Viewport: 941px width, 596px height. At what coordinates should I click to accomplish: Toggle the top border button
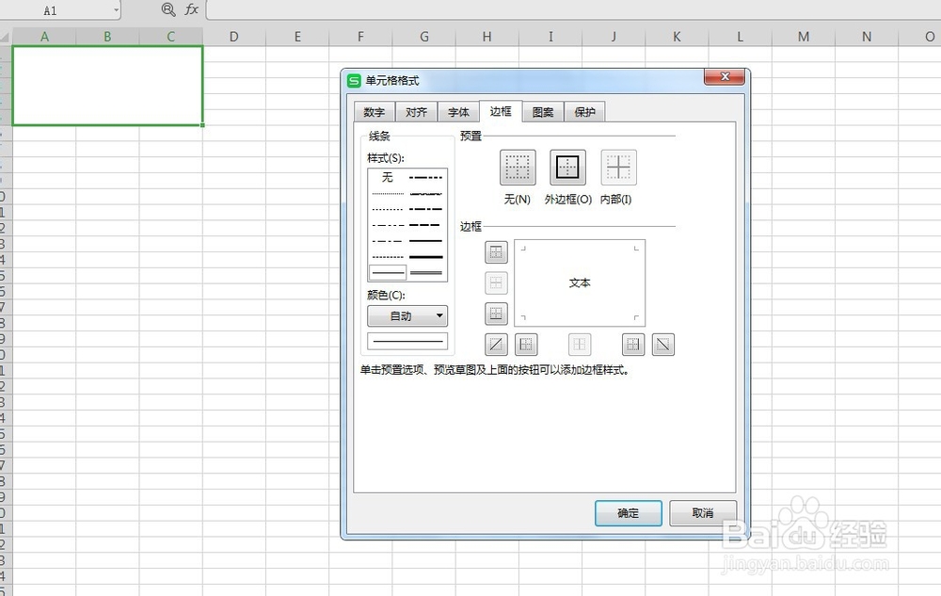click(x=496, y=252)
